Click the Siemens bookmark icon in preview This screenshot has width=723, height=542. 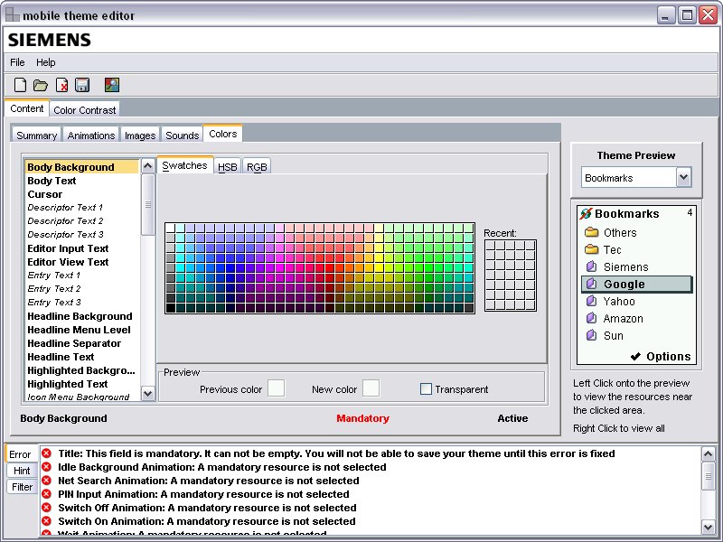[592, 266]
